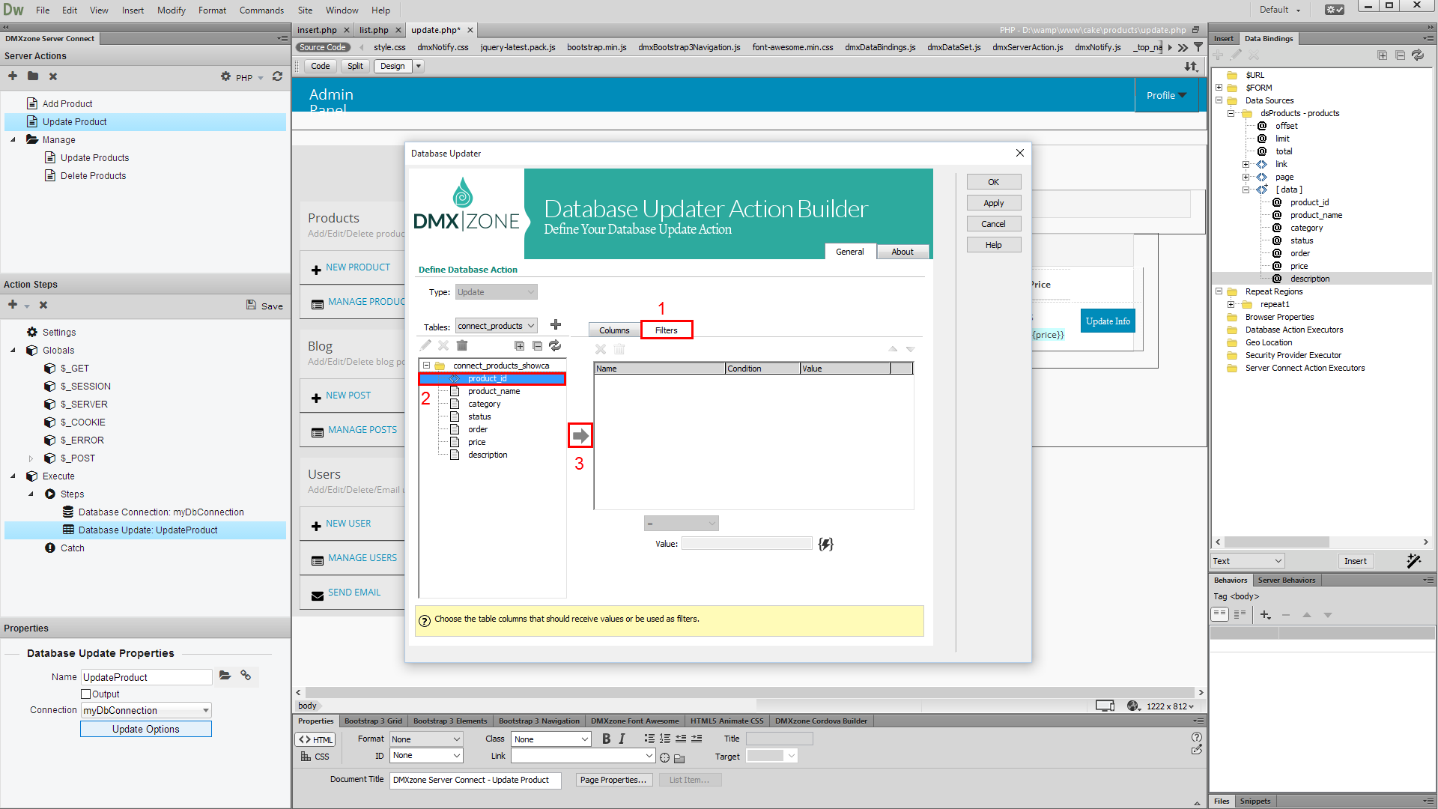Click link icon in Database Update Properties
1438x809 pixels.
tap(246, 676)
